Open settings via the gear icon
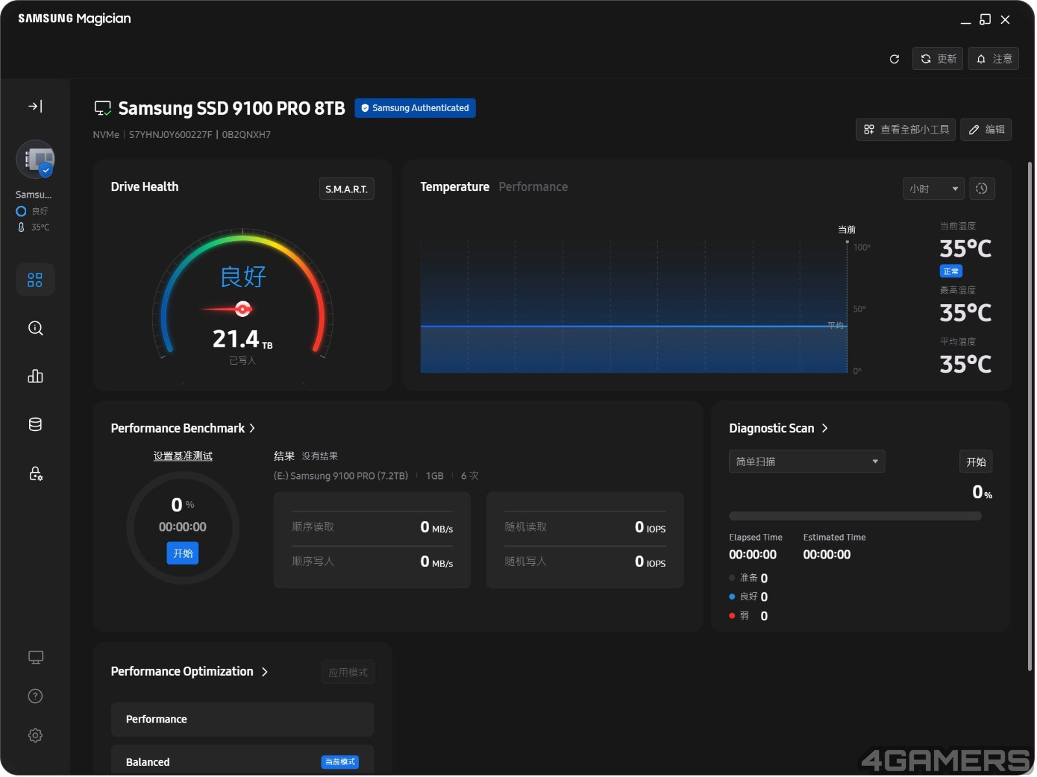Screen dimensions: 1037x777 pos(35,736)
